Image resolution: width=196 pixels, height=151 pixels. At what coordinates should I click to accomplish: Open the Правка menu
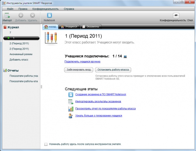point(23,9)
